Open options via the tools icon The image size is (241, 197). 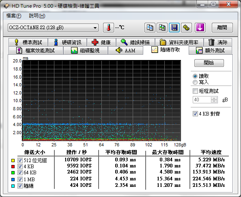[186, 28]
